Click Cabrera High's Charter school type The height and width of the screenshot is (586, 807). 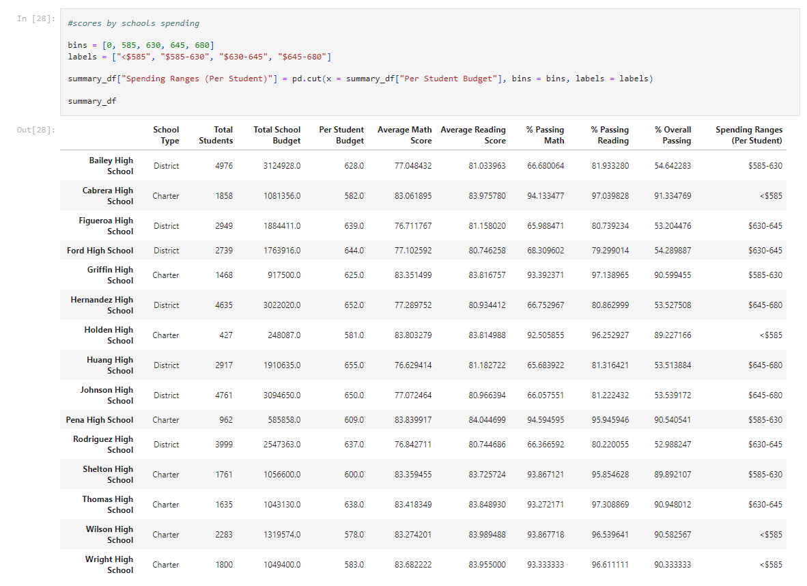click(166, 196)
